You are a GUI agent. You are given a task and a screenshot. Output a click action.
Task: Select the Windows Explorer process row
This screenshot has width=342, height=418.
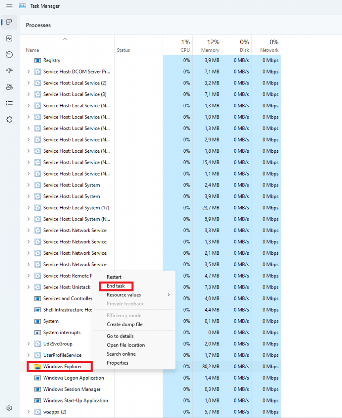pos(150,367)
